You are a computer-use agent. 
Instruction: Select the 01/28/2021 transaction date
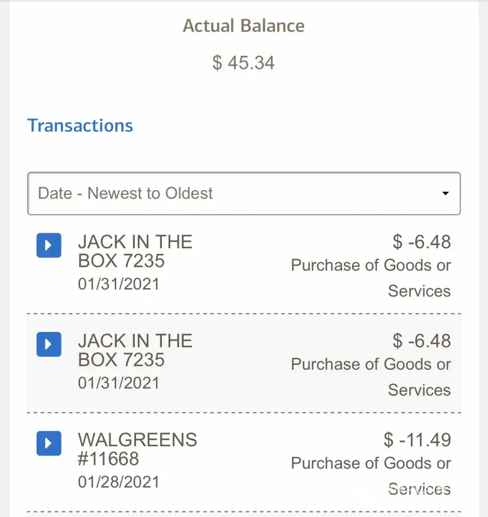tap(118, 482)
